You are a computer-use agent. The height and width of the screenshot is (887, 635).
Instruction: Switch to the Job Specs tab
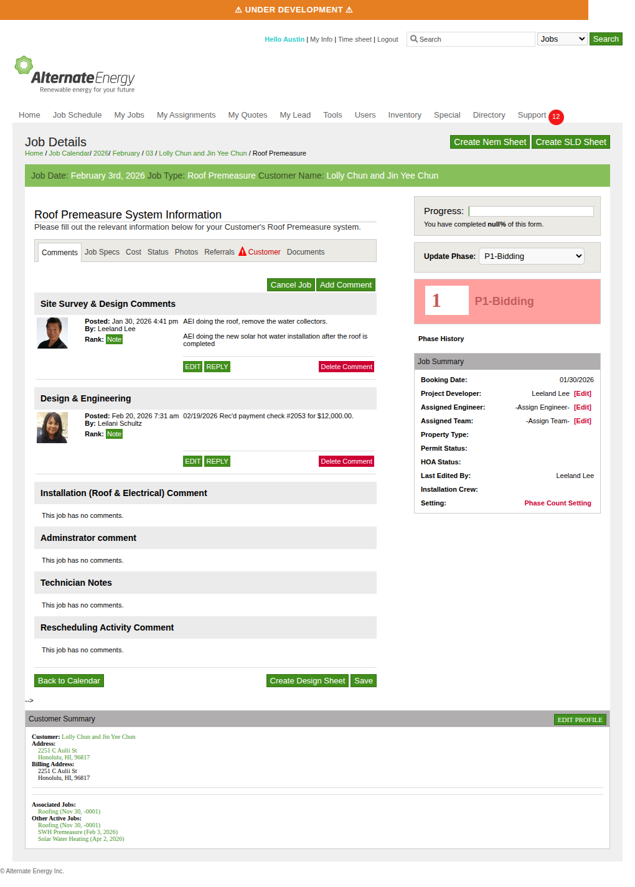pyautogui.click(x=102, y=252)
